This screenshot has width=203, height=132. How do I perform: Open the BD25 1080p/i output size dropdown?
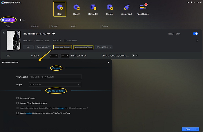click(104, 47)
